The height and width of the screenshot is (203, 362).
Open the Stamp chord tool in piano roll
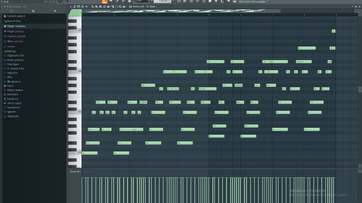[x=83, y=7]
